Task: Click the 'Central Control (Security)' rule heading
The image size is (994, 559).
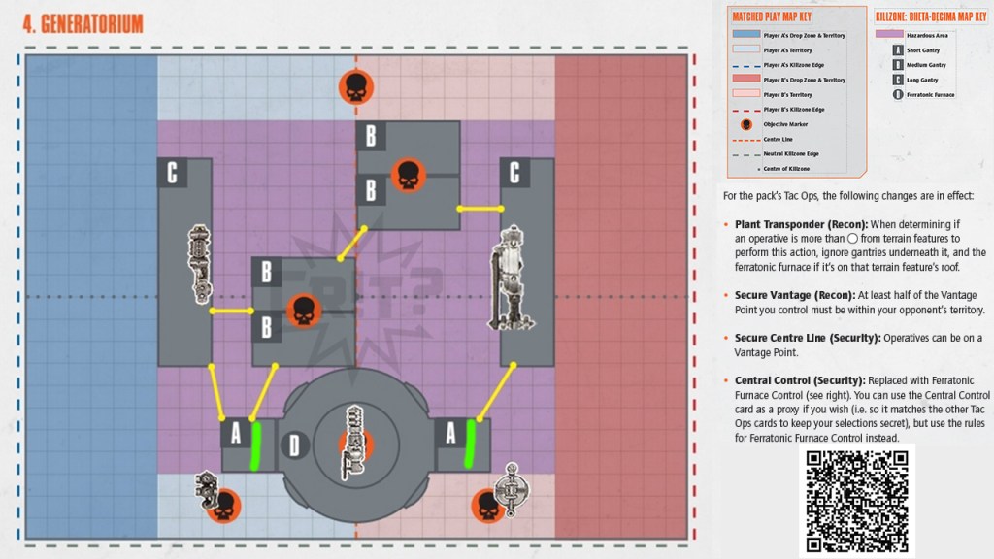Action: pyautogui.click(x=800, y=380)
